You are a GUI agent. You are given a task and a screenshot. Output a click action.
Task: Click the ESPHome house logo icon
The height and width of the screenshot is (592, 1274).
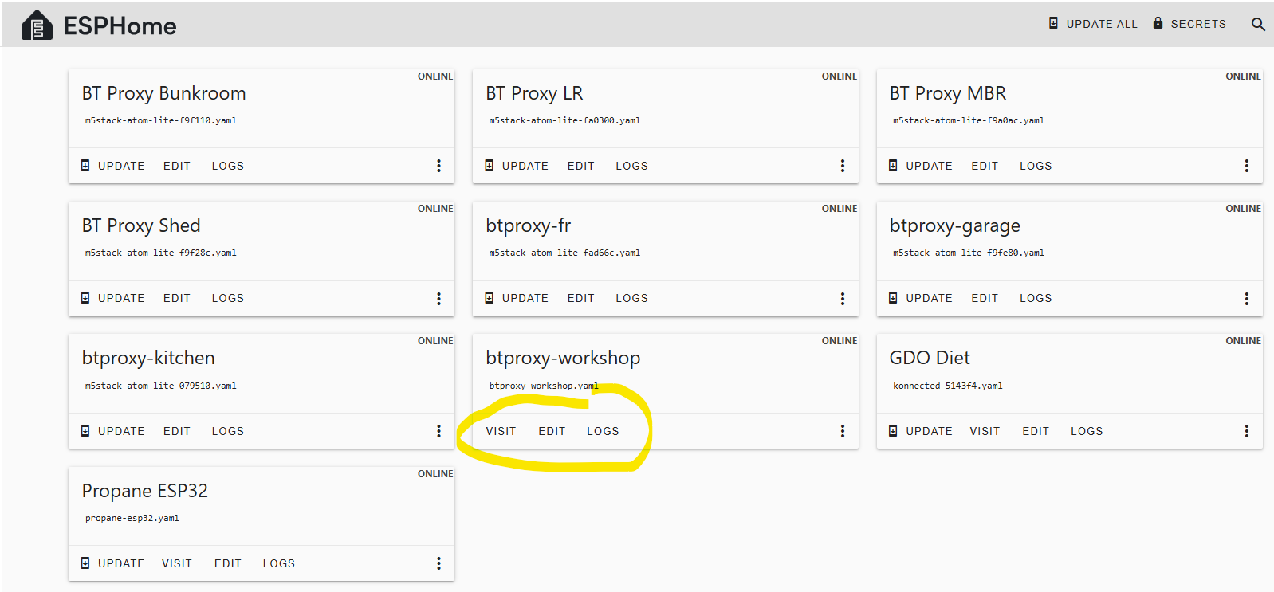(x=37, y=25)
